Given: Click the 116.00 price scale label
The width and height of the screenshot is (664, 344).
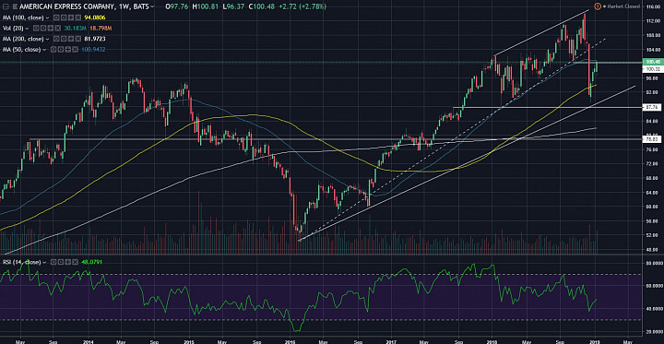Looking at the screenshot, I should 653,7.
